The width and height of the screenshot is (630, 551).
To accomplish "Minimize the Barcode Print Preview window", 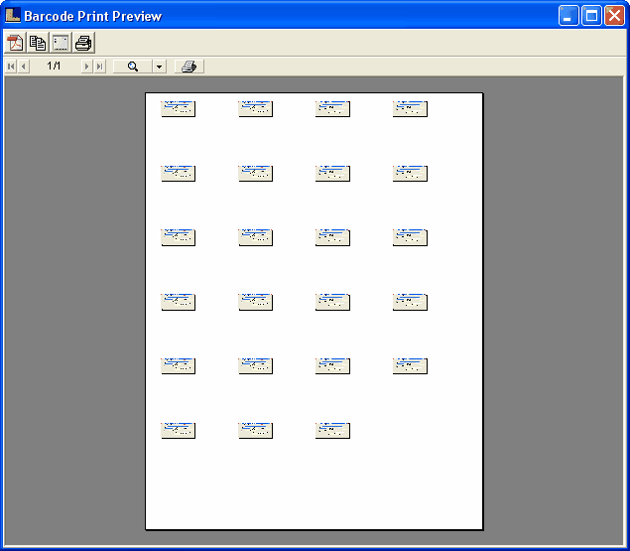I will pos(568,16).
